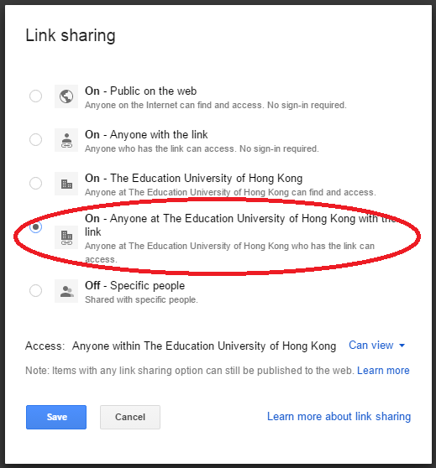Click the 'On - Public on the web' label
This screenshot has width=436, height=468.
[x=140, y=91]
